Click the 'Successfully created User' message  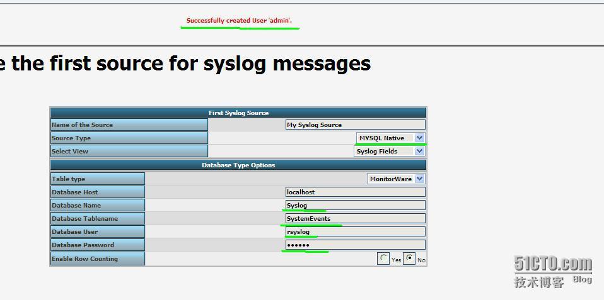[x=239, y=20]
